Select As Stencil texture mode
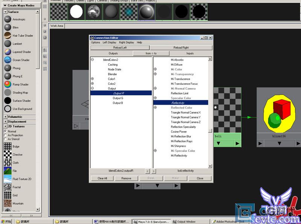Image resolution: width=301 pixels, height=224 pixels. tap(5, 139)
